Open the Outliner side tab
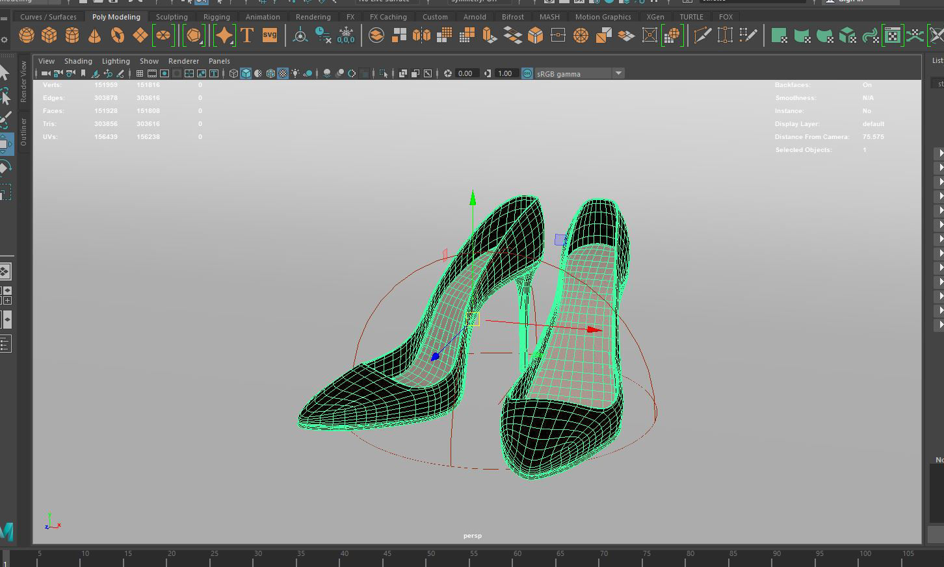Screen dimensions: 944x567 click(23, 131)
